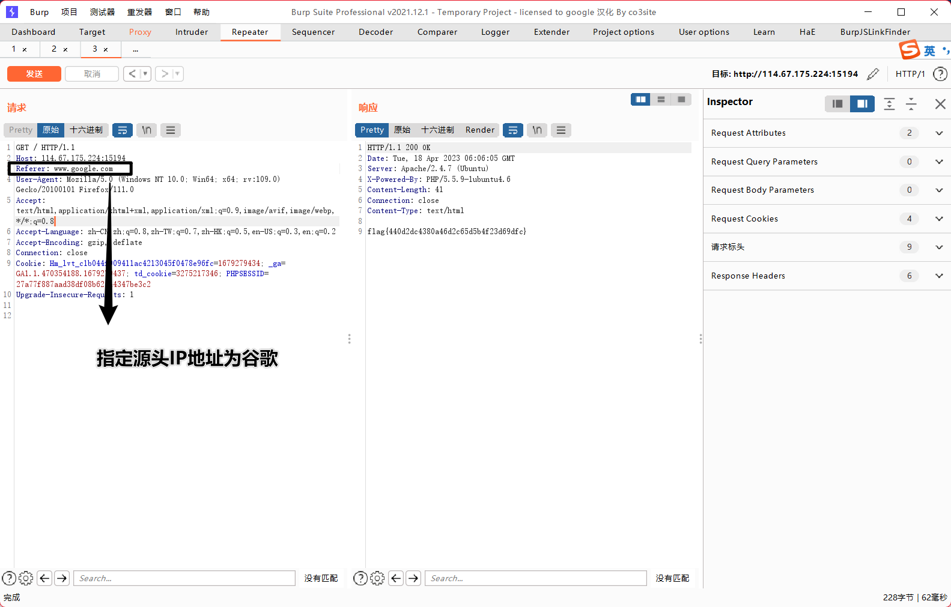Select top-bottom stacked layout icon
Screen dimensions: 951x607
coord(661,100)
